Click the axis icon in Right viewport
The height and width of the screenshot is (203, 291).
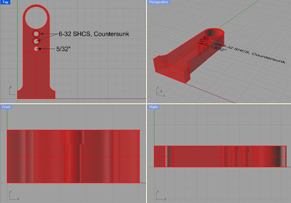tap(160, 195)
